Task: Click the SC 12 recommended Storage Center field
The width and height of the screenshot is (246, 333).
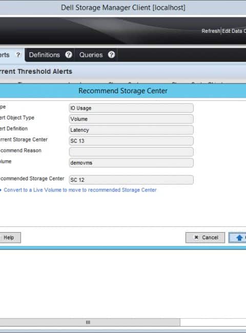Action: pyautogui.click(x=131, y=180)
